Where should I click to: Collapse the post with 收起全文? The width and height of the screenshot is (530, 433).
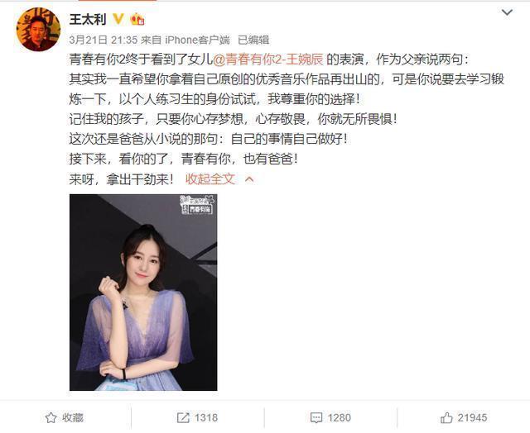pos(210,179)
